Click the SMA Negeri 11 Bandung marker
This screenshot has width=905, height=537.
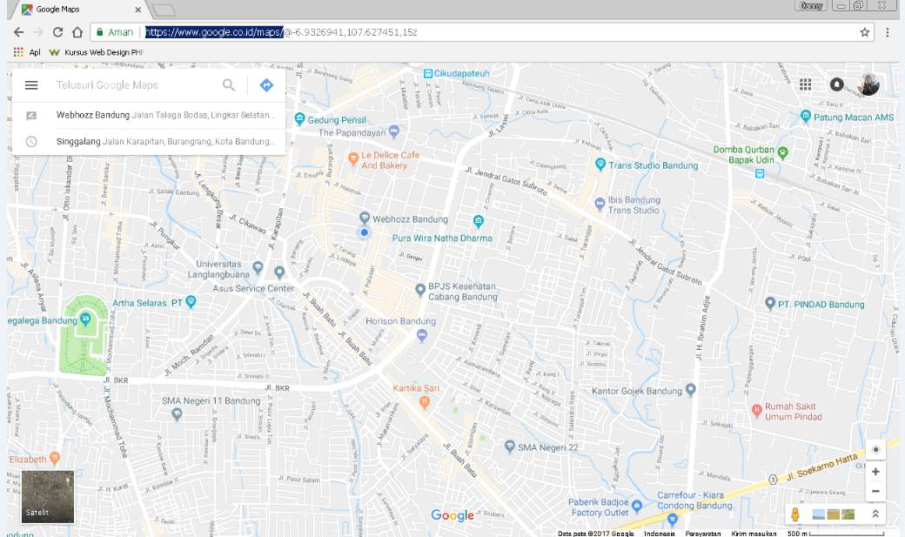point(177,413)
